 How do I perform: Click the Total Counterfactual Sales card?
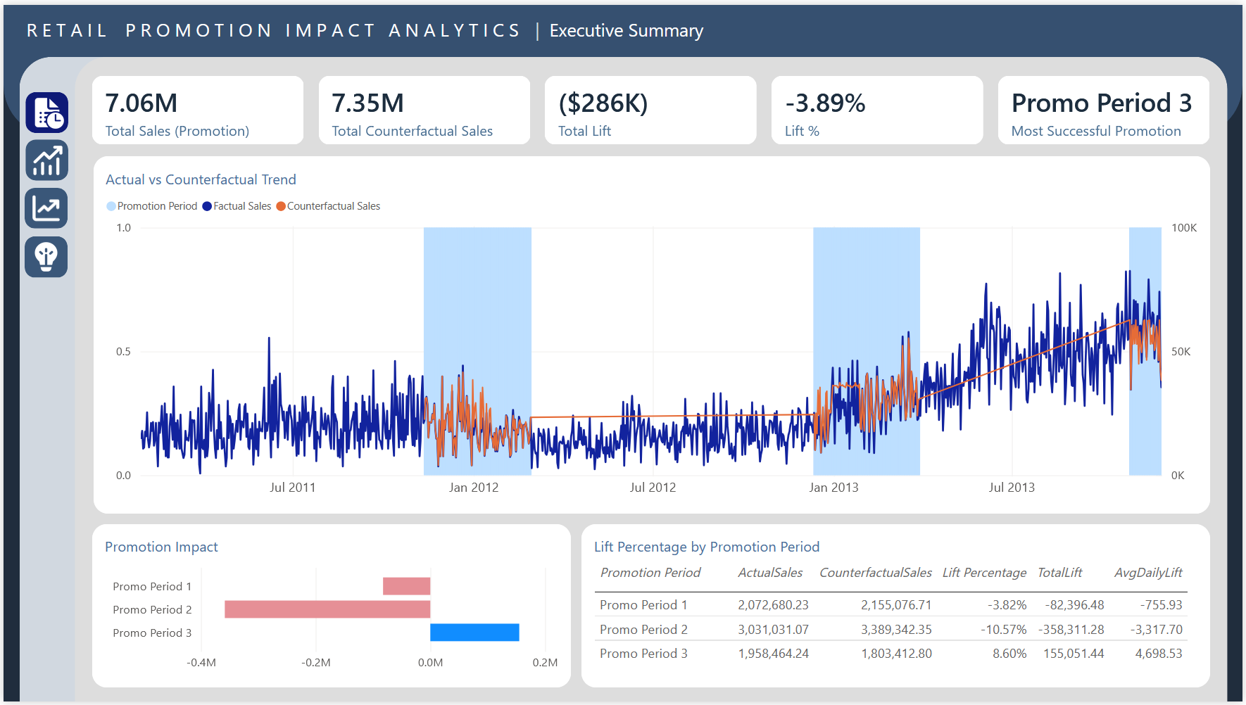click(x=424, y=110)
